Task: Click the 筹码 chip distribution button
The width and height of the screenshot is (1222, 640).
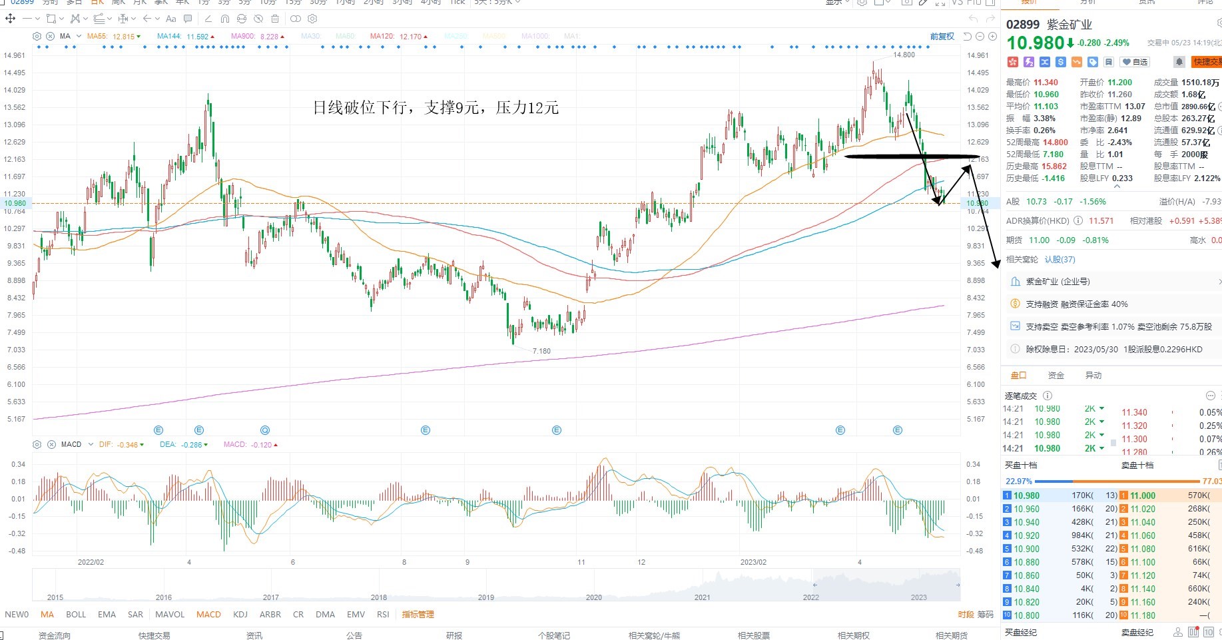Action: coord(985,615)
